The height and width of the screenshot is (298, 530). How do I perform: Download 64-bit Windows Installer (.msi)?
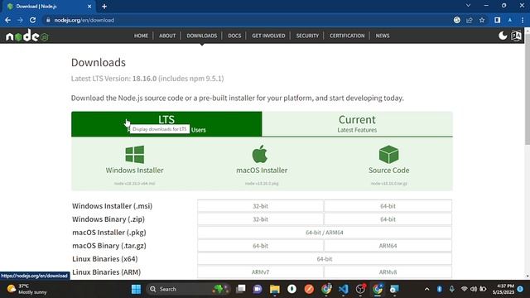pos(388,206)
